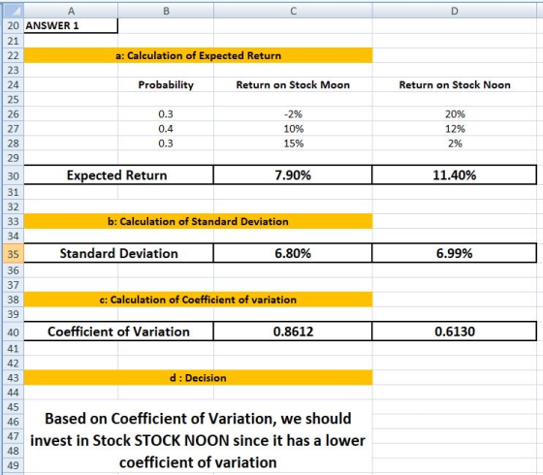This screenshot has width=543, height=475.
Task: Select the 7.90% expected return cell
Action: (x=293, y=174)
